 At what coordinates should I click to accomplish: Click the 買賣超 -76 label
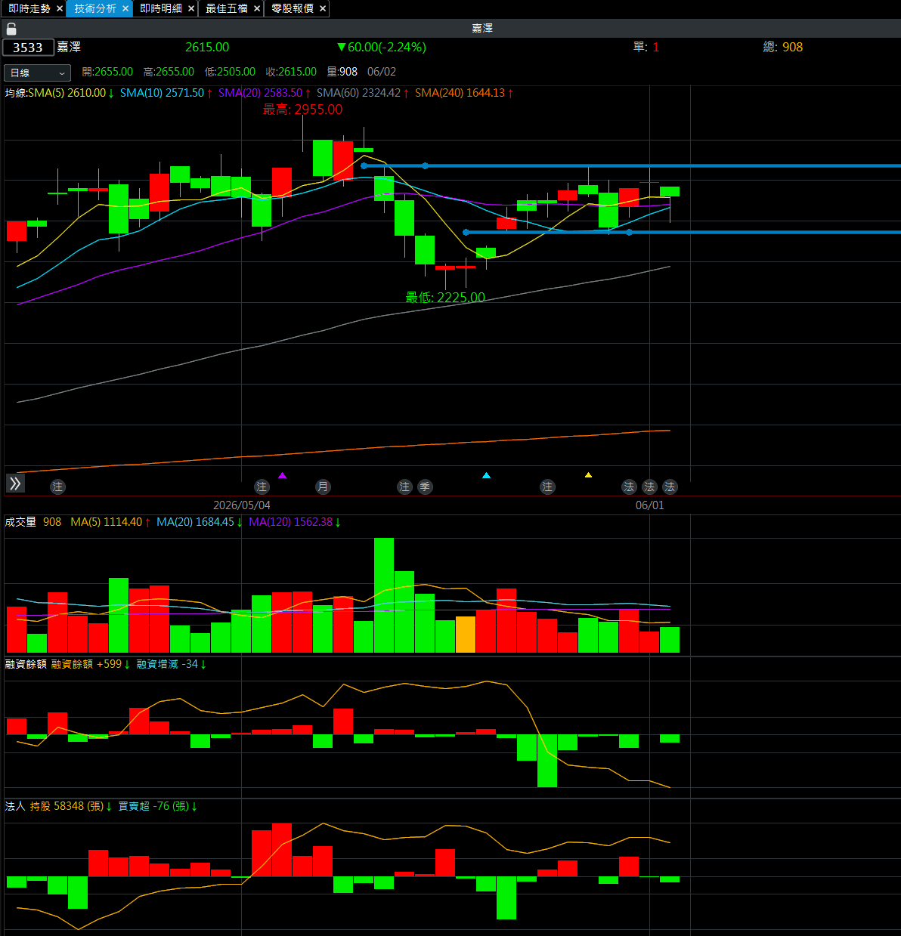pyautogui.click(x=158, y=806)
